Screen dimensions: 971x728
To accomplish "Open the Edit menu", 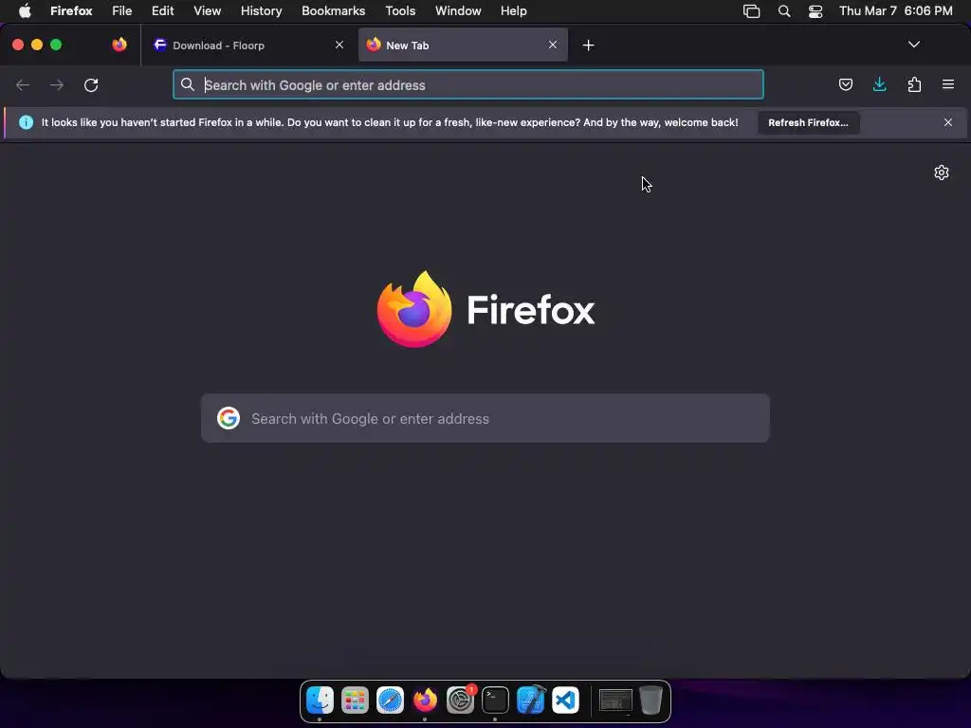I will tap(163, 11).
